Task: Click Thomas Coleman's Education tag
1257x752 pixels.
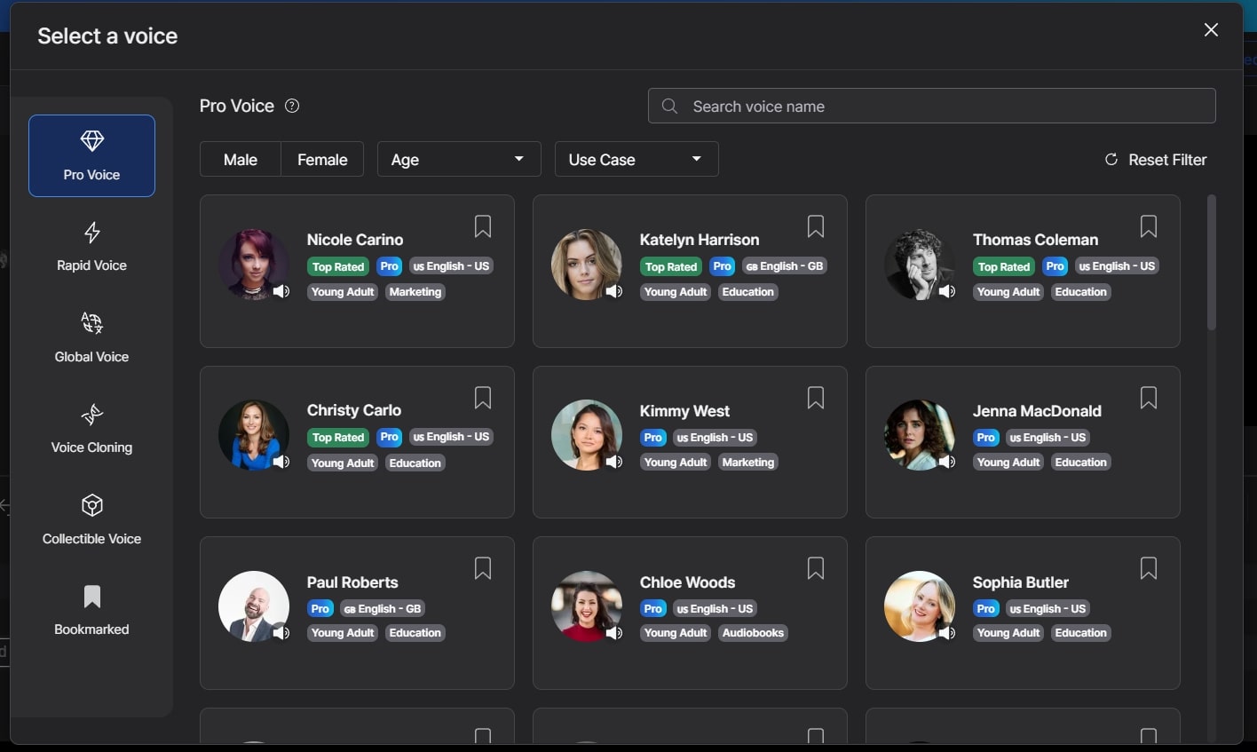Action: (x=1081, y=292)
